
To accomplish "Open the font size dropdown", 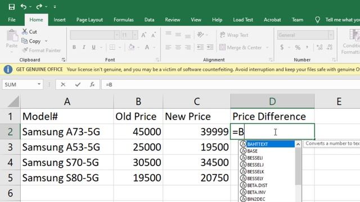I will 135,35.
